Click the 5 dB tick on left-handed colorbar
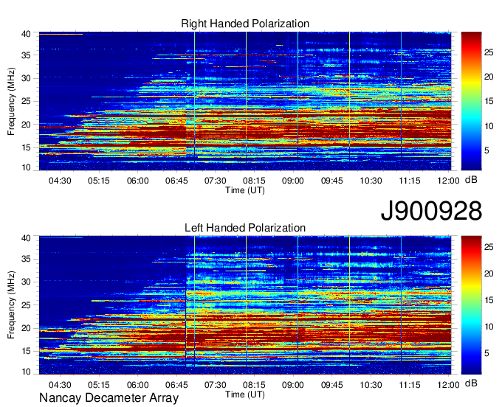 point(486,353)
